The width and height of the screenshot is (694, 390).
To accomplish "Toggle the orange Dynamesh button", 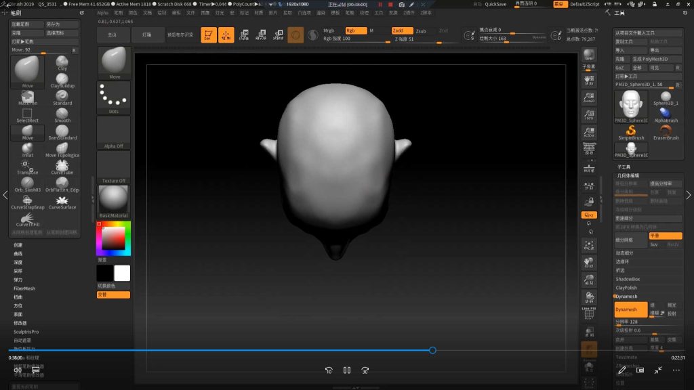I will click(630, 309).
